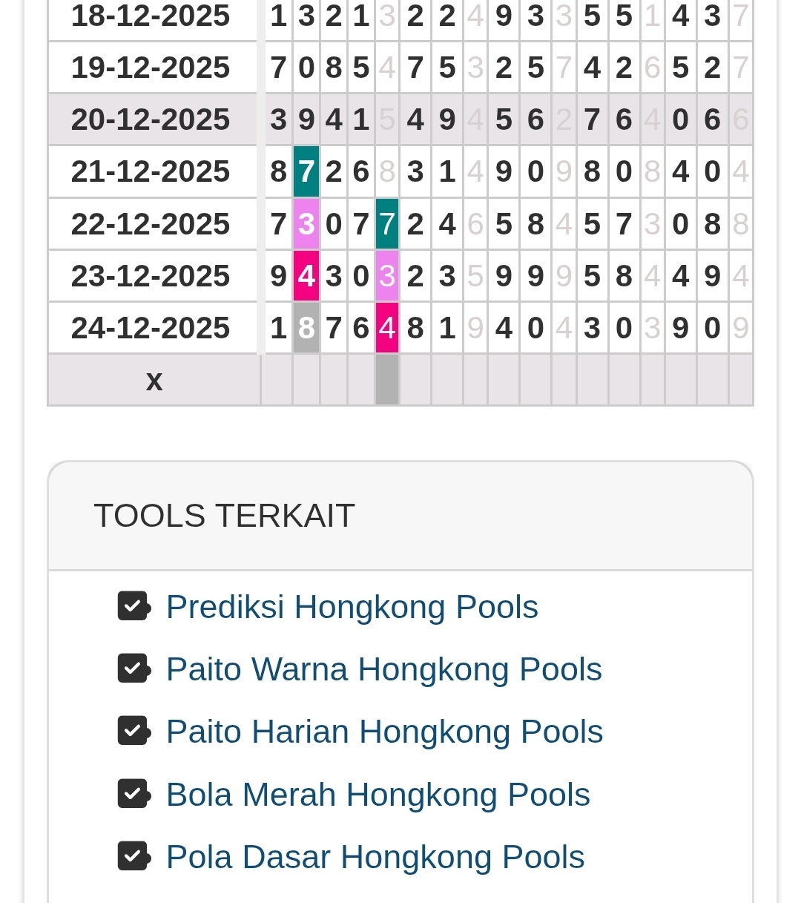This screenshot has height=903, width=801.
Task: Click pink cell 4 in 23-12-2025 row
Action: 306,276
